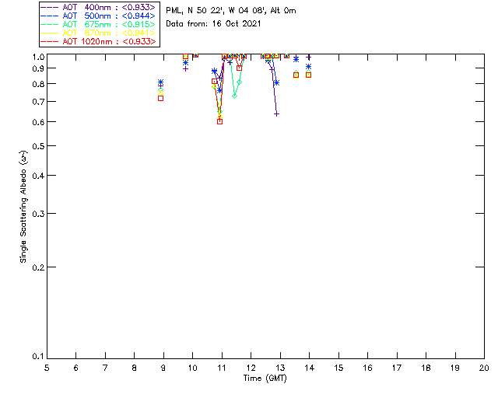This screenshot has width=498, height=398.
Task: Click the blue asterisk marker at 9h
Action: click(x=161, y=82)
